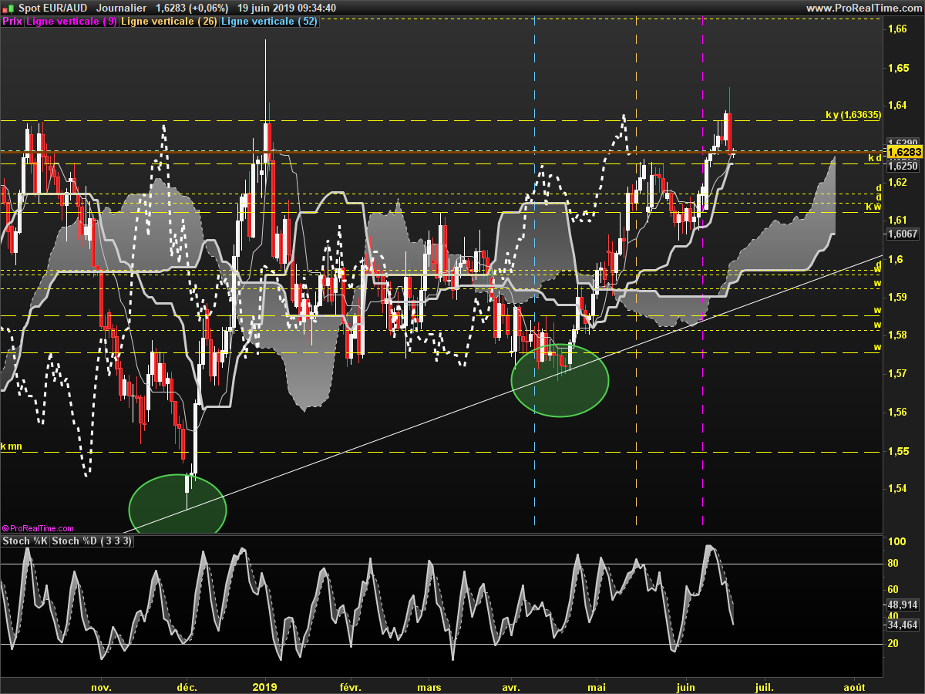Click the k mn level label at left

[11, 446]
